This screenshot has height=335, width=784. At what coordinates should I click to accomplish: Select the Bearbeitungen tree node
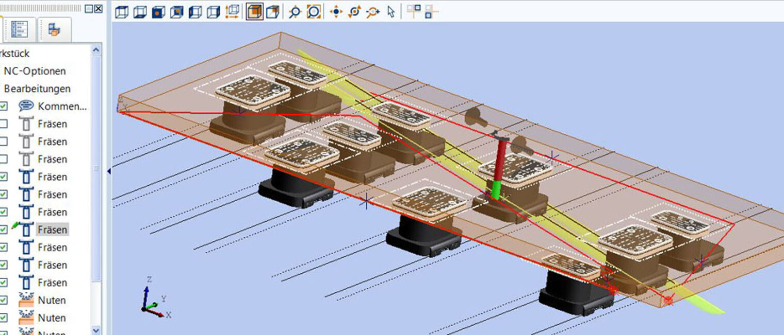coord(37,89)
